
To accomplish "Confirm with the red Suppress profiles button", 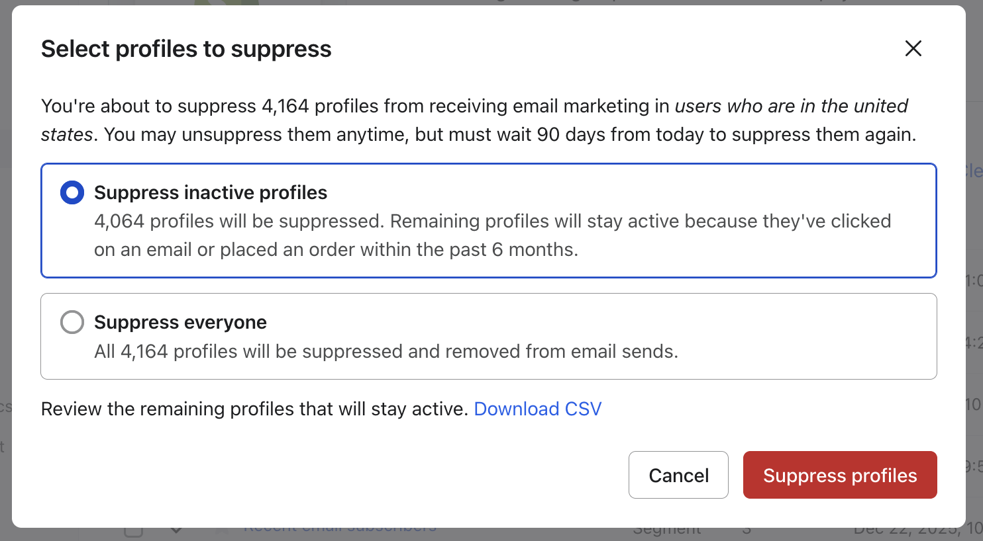I will (839, 475).
